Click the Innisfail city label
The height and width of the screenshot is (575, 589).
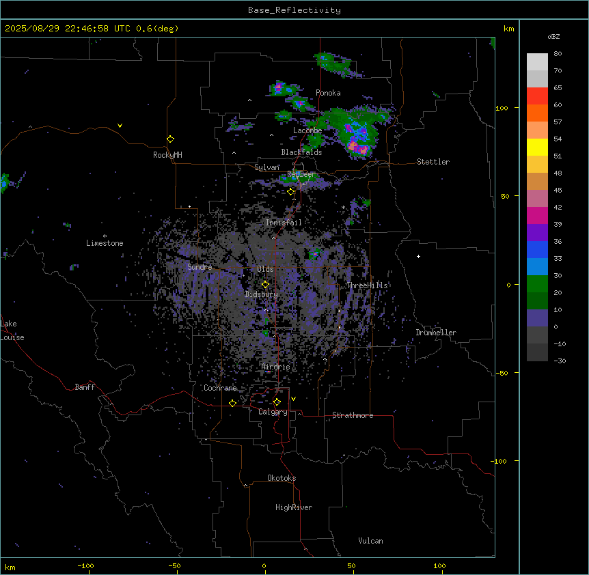coord(284,223)
